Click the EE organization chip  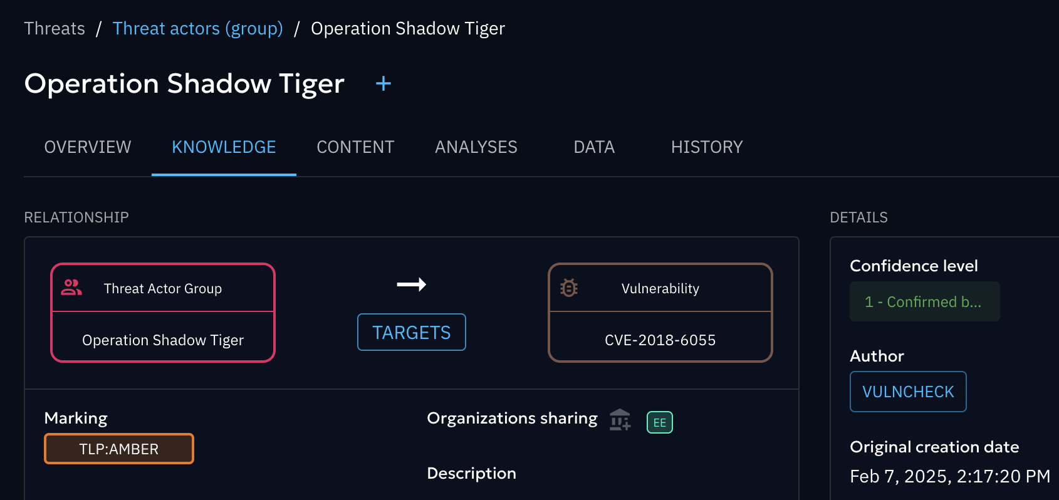coord(659,422)
